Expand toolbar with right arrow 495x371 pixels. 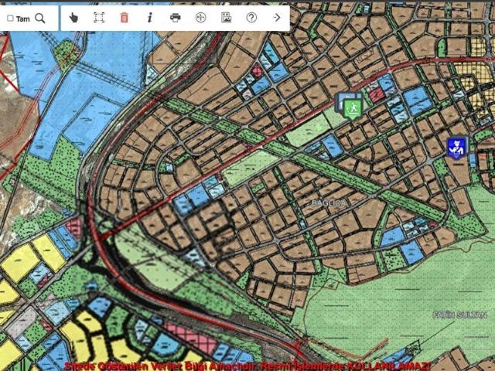coord(277,18)
